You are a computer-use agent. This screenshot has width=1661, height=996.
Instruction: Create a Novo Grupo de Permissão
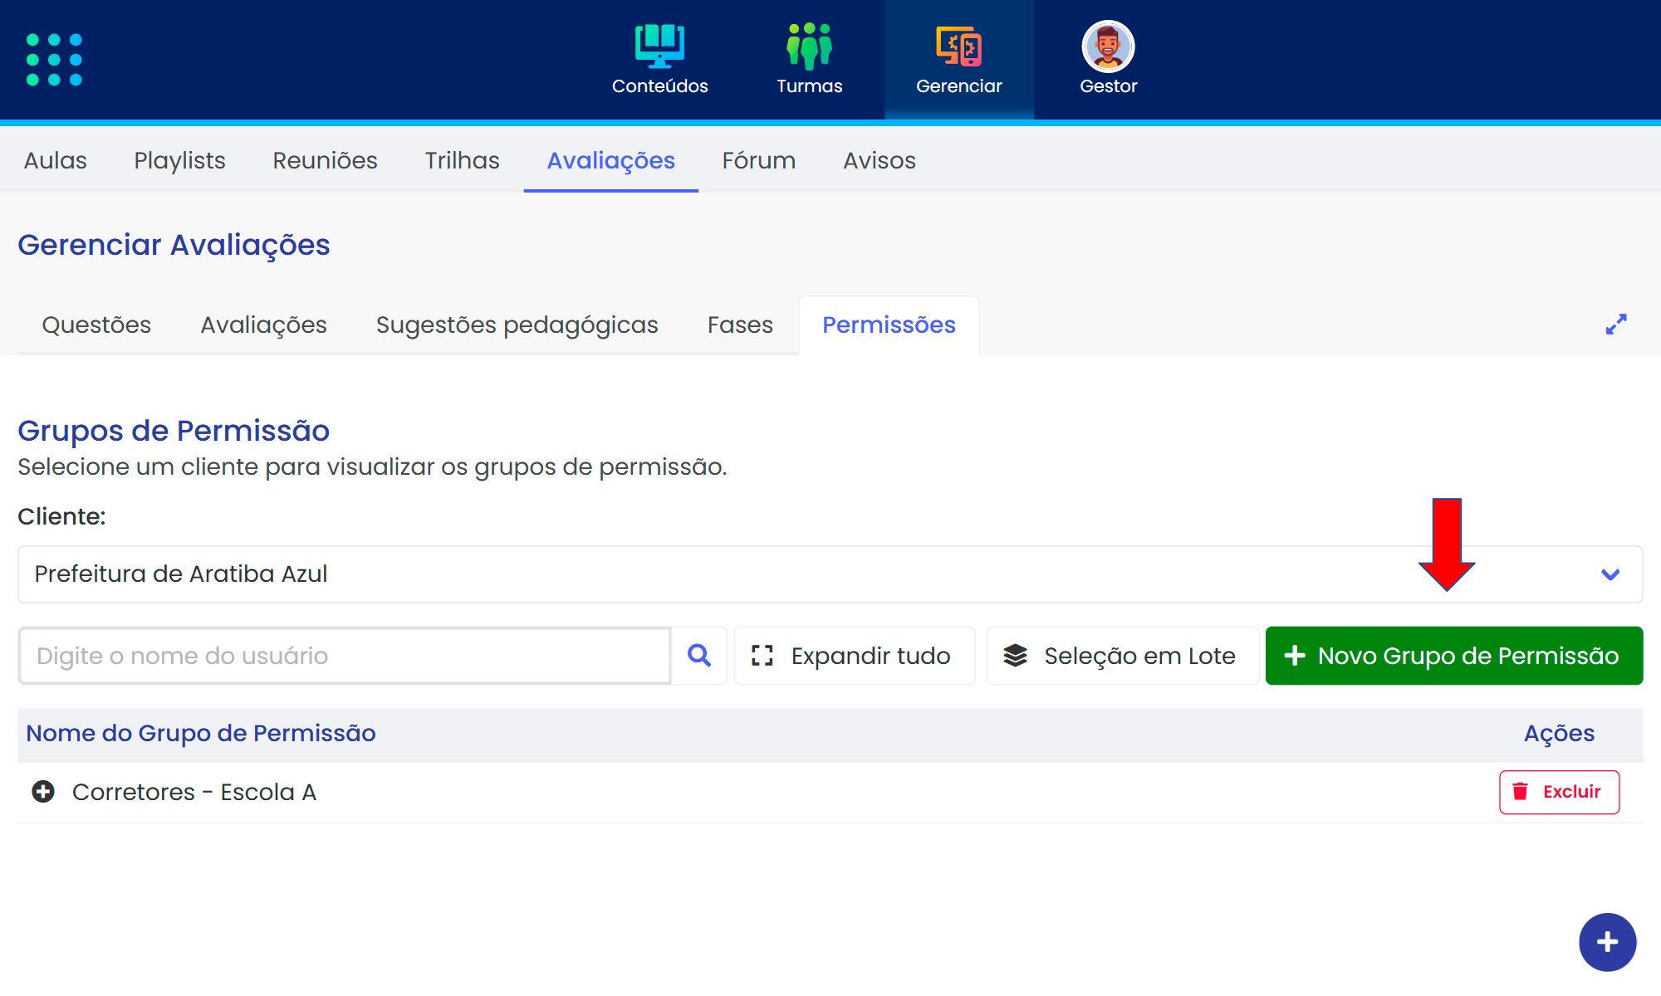tap(1453, 656)
